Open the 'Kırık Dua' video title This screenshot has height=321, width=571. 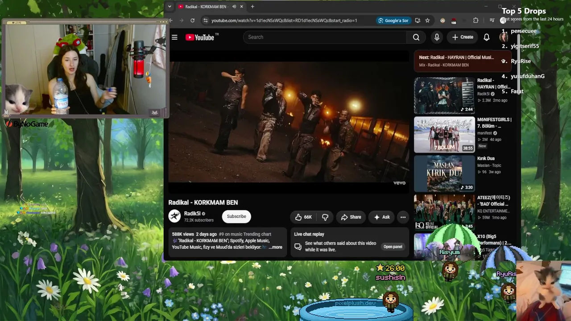[x=486, y=158]
